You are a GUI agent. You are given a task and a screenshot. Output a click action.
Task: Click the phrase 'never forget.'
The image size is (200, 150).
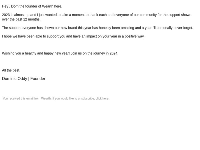183,28
